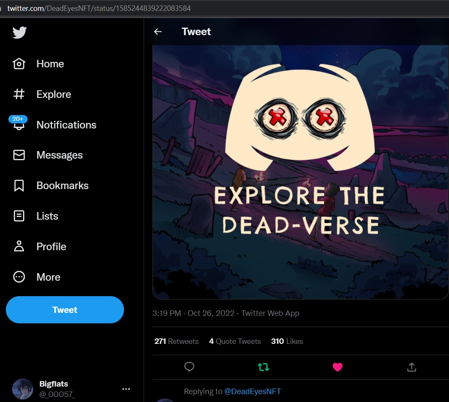Click the Lists icon in sidebar
Image resolution: width=449 pixels, height=402 pixels.
coord(19,216)
